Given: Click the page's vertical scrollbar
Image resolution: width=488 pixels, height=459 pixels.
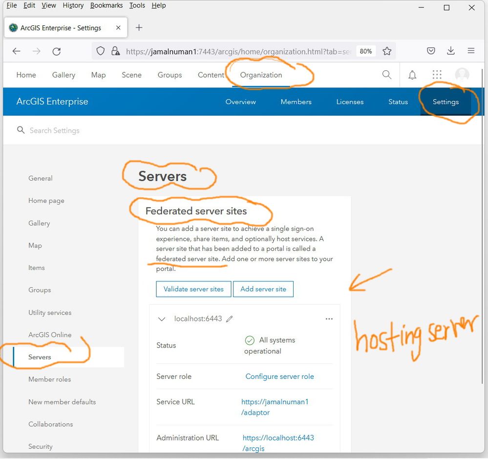Looking at the screenshot, I should tap(482, 226).
